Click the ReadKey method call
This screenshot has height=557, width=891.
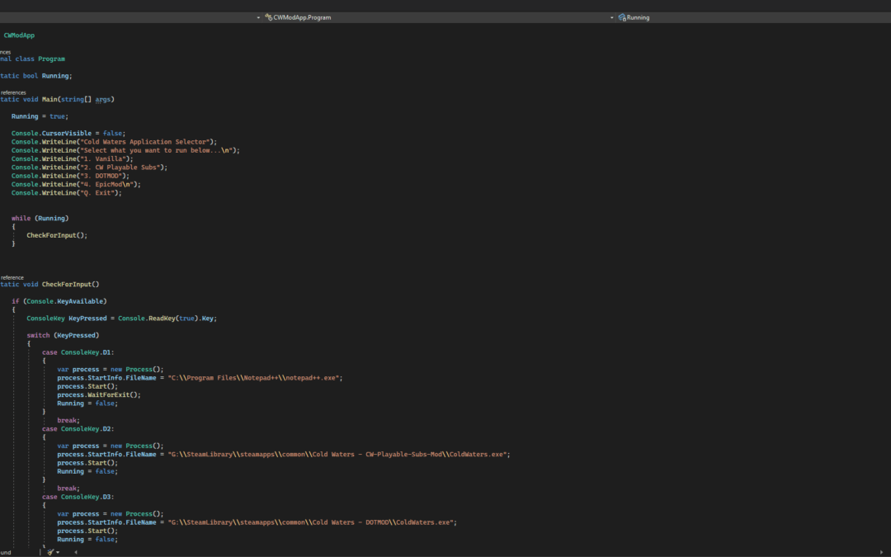point(162,319)
